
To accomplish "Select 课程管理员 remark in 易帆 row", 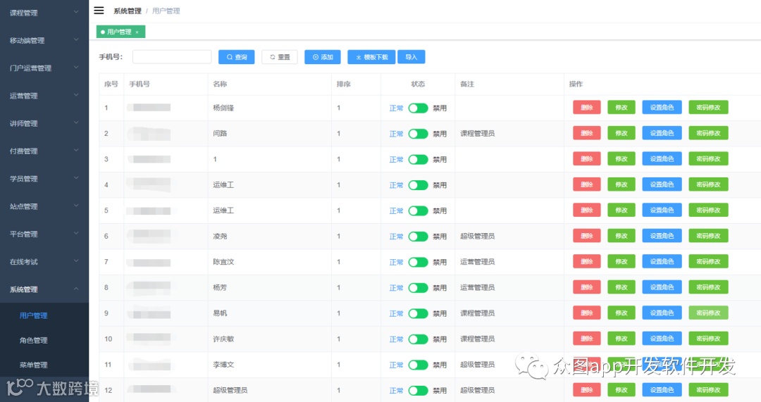I will [478, 313].
